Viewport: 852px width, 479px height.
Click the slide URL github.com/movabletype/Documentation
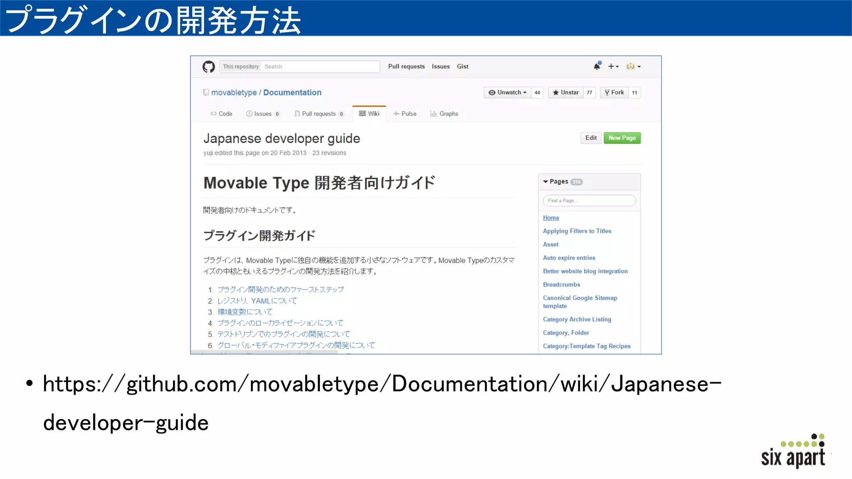[x=382, y=402]
